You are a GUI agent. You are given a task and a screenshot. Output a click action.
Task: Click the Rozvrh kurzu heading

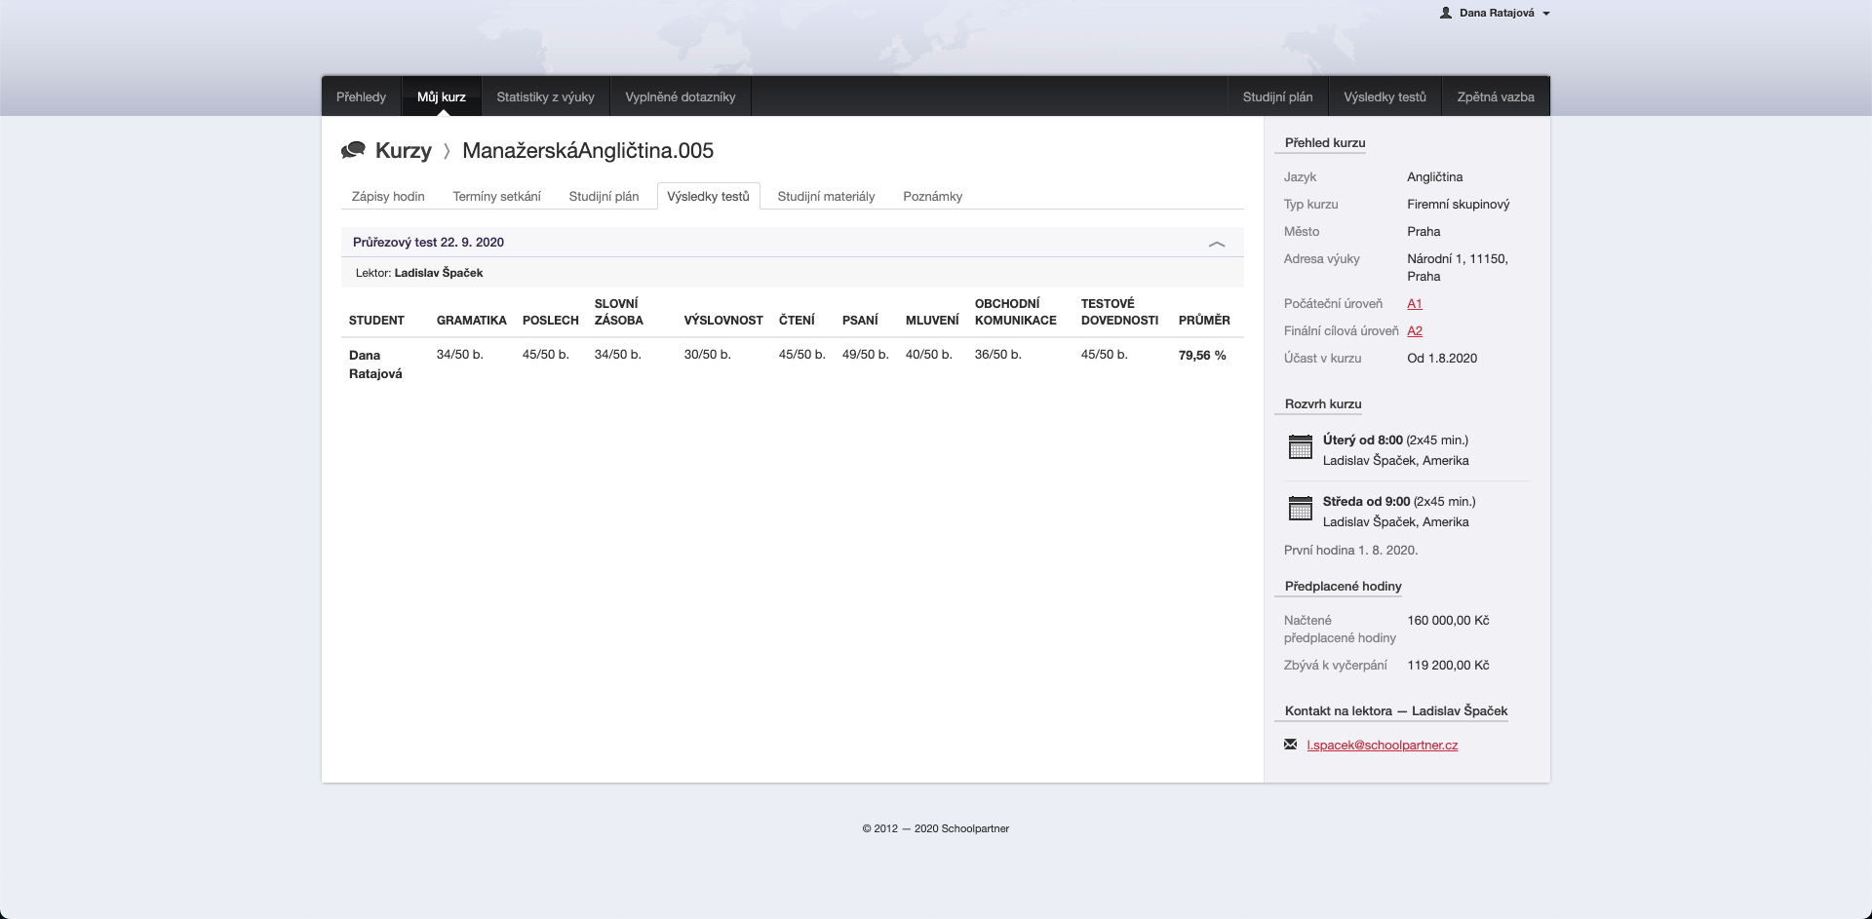[x=1323, y=403]
